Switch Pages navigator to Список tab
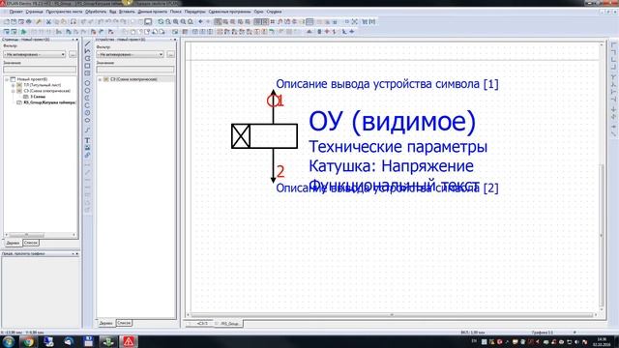619x348 pixels. tap(30, 243)
